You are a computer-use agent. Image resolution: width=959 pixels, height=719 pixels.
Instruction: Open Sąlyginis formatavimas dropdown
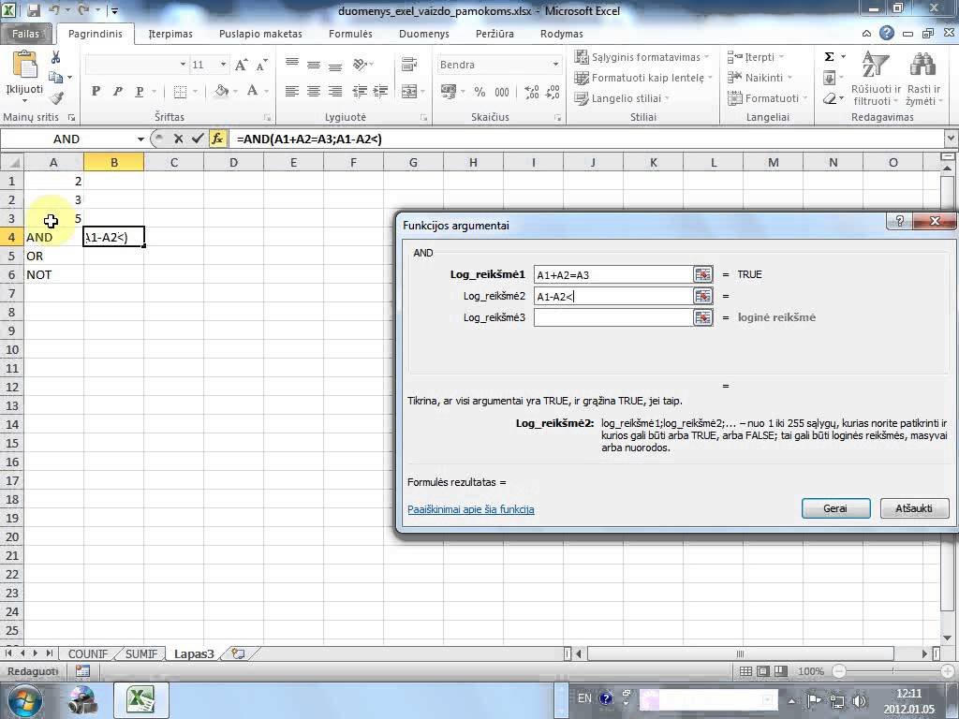click(x=642, y=57)
